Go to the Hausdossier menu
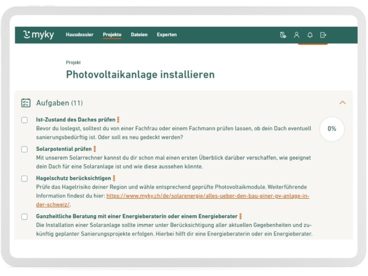 [x=79, y=35]
